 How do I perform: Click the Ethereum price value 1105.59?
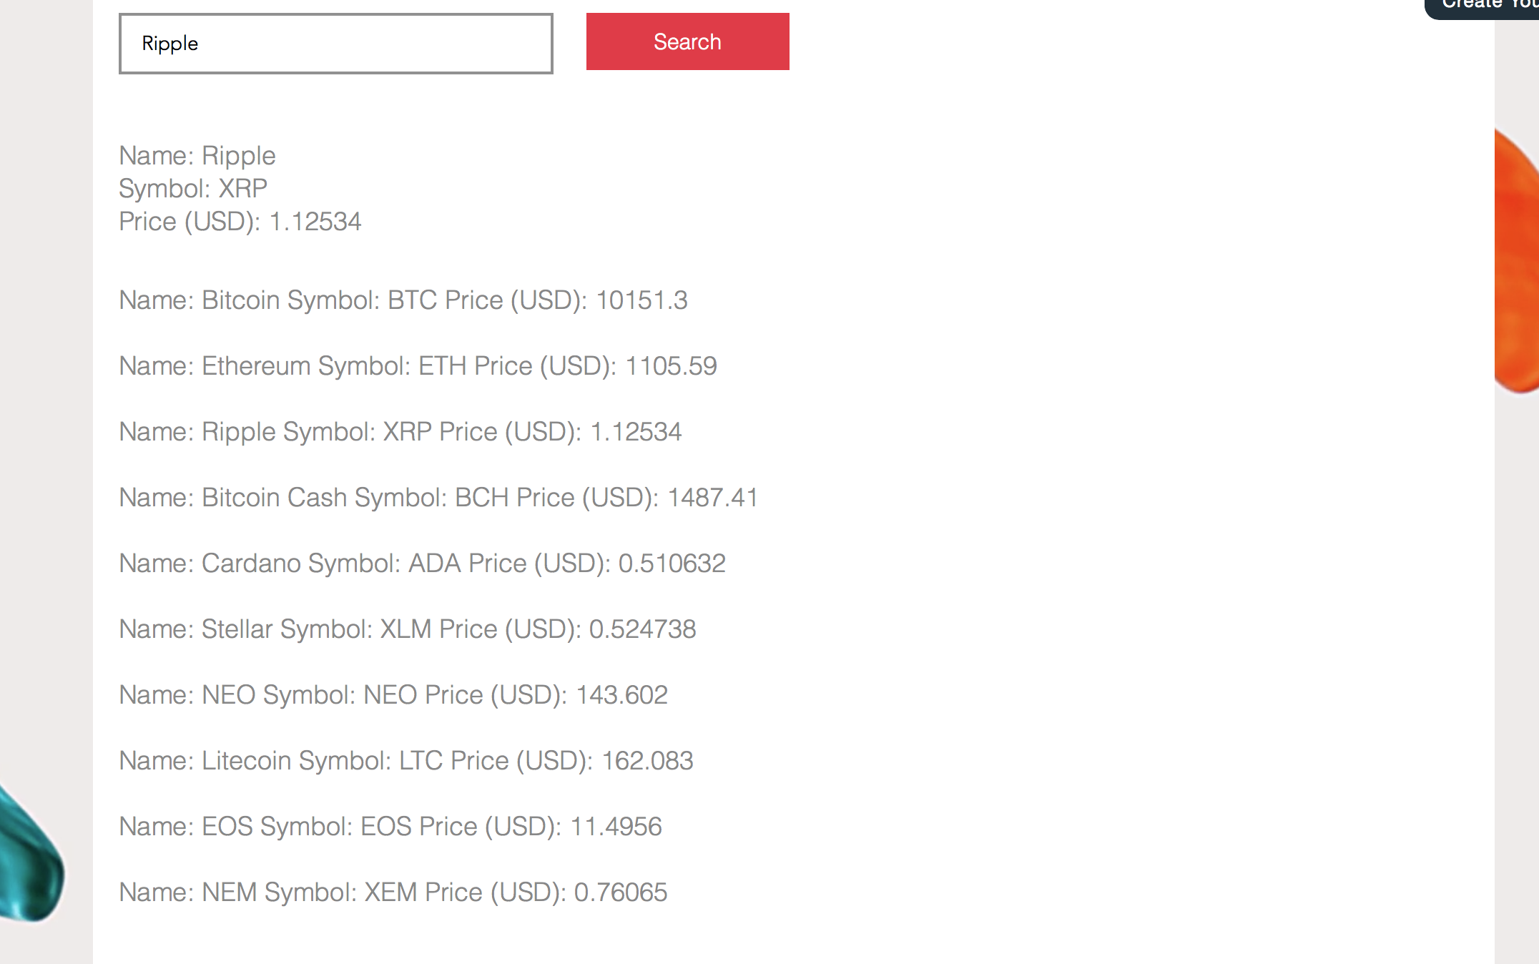(x=671, y=366)
